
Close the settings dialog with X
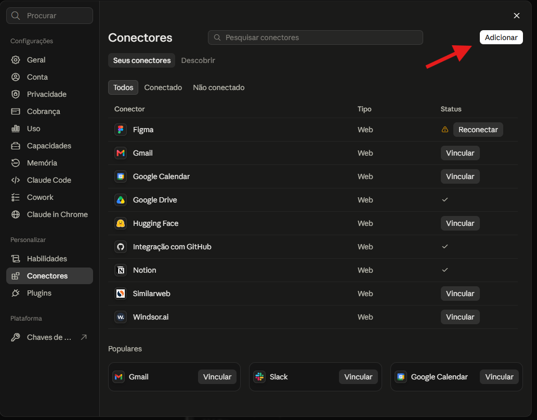(x=516, y=16)
